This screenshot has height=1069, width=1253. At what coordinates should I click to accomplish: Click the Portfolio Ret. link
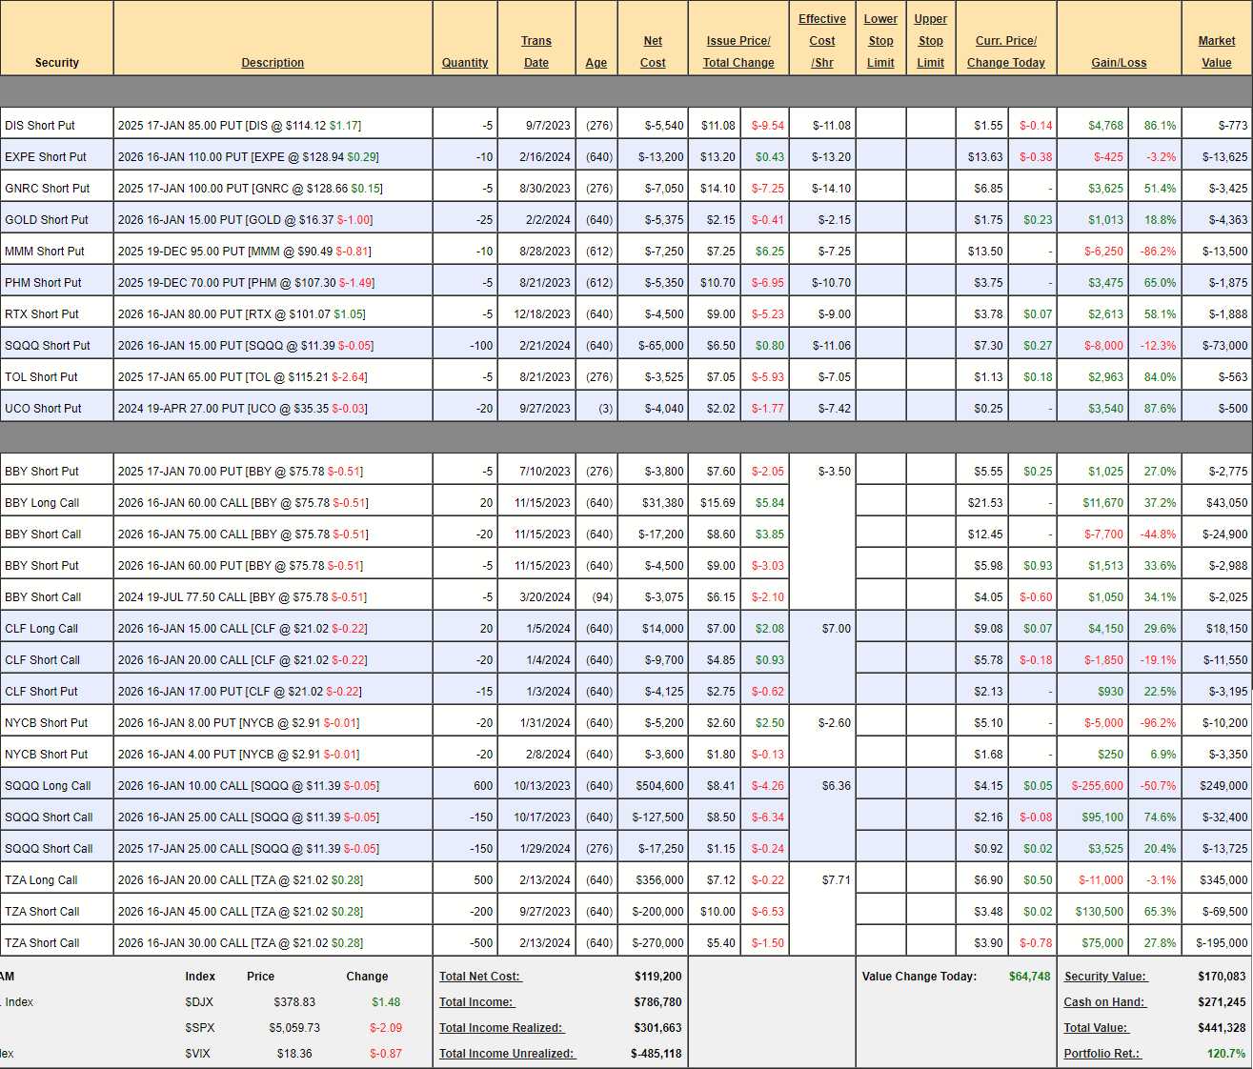point(1101,1054)
